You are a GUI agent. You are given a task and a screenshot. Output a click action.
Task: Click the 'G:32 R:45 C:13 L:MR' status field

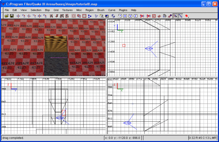click(x=203, y=138)
